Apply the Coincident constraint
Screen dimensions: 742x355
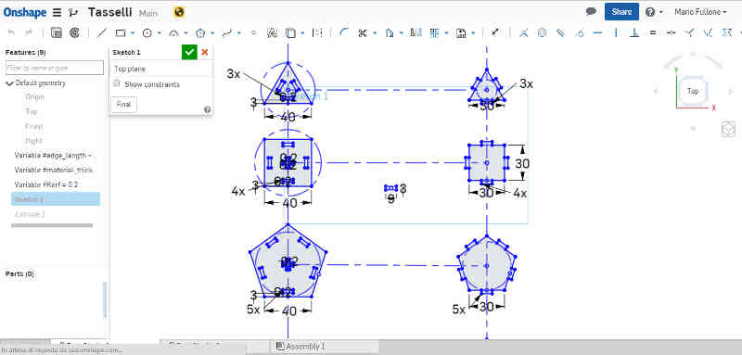point(524,32)
